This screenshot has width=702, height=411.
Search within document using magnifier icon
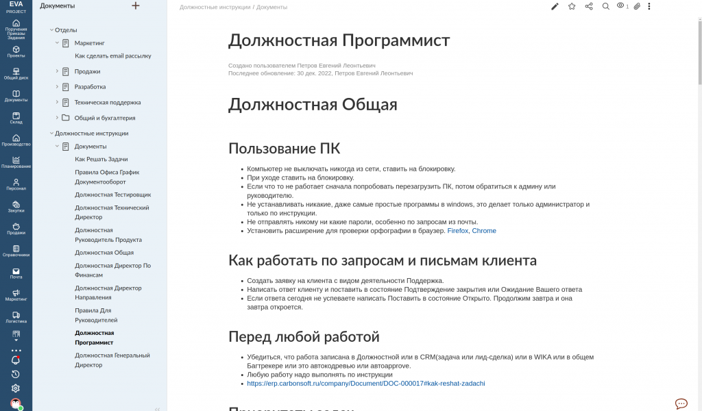pos(606,6)
